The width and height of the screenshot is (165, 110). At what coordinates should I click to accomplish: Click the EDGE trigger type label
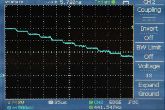coord(115,103)
